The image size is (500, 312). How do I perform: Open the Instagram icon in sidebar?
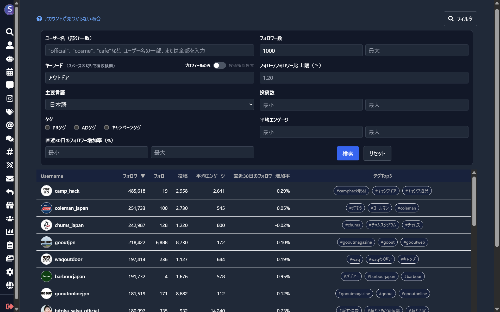tap(10, 99)
